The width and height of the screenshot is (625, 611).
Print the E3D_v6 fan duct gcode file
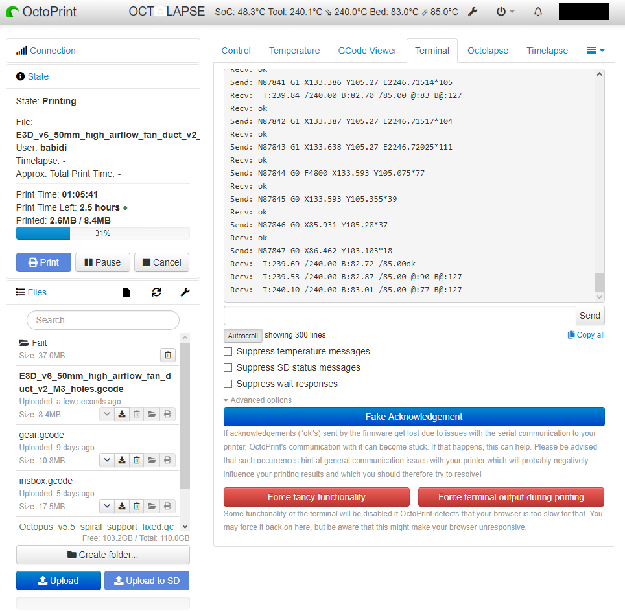tap(167, 414)
